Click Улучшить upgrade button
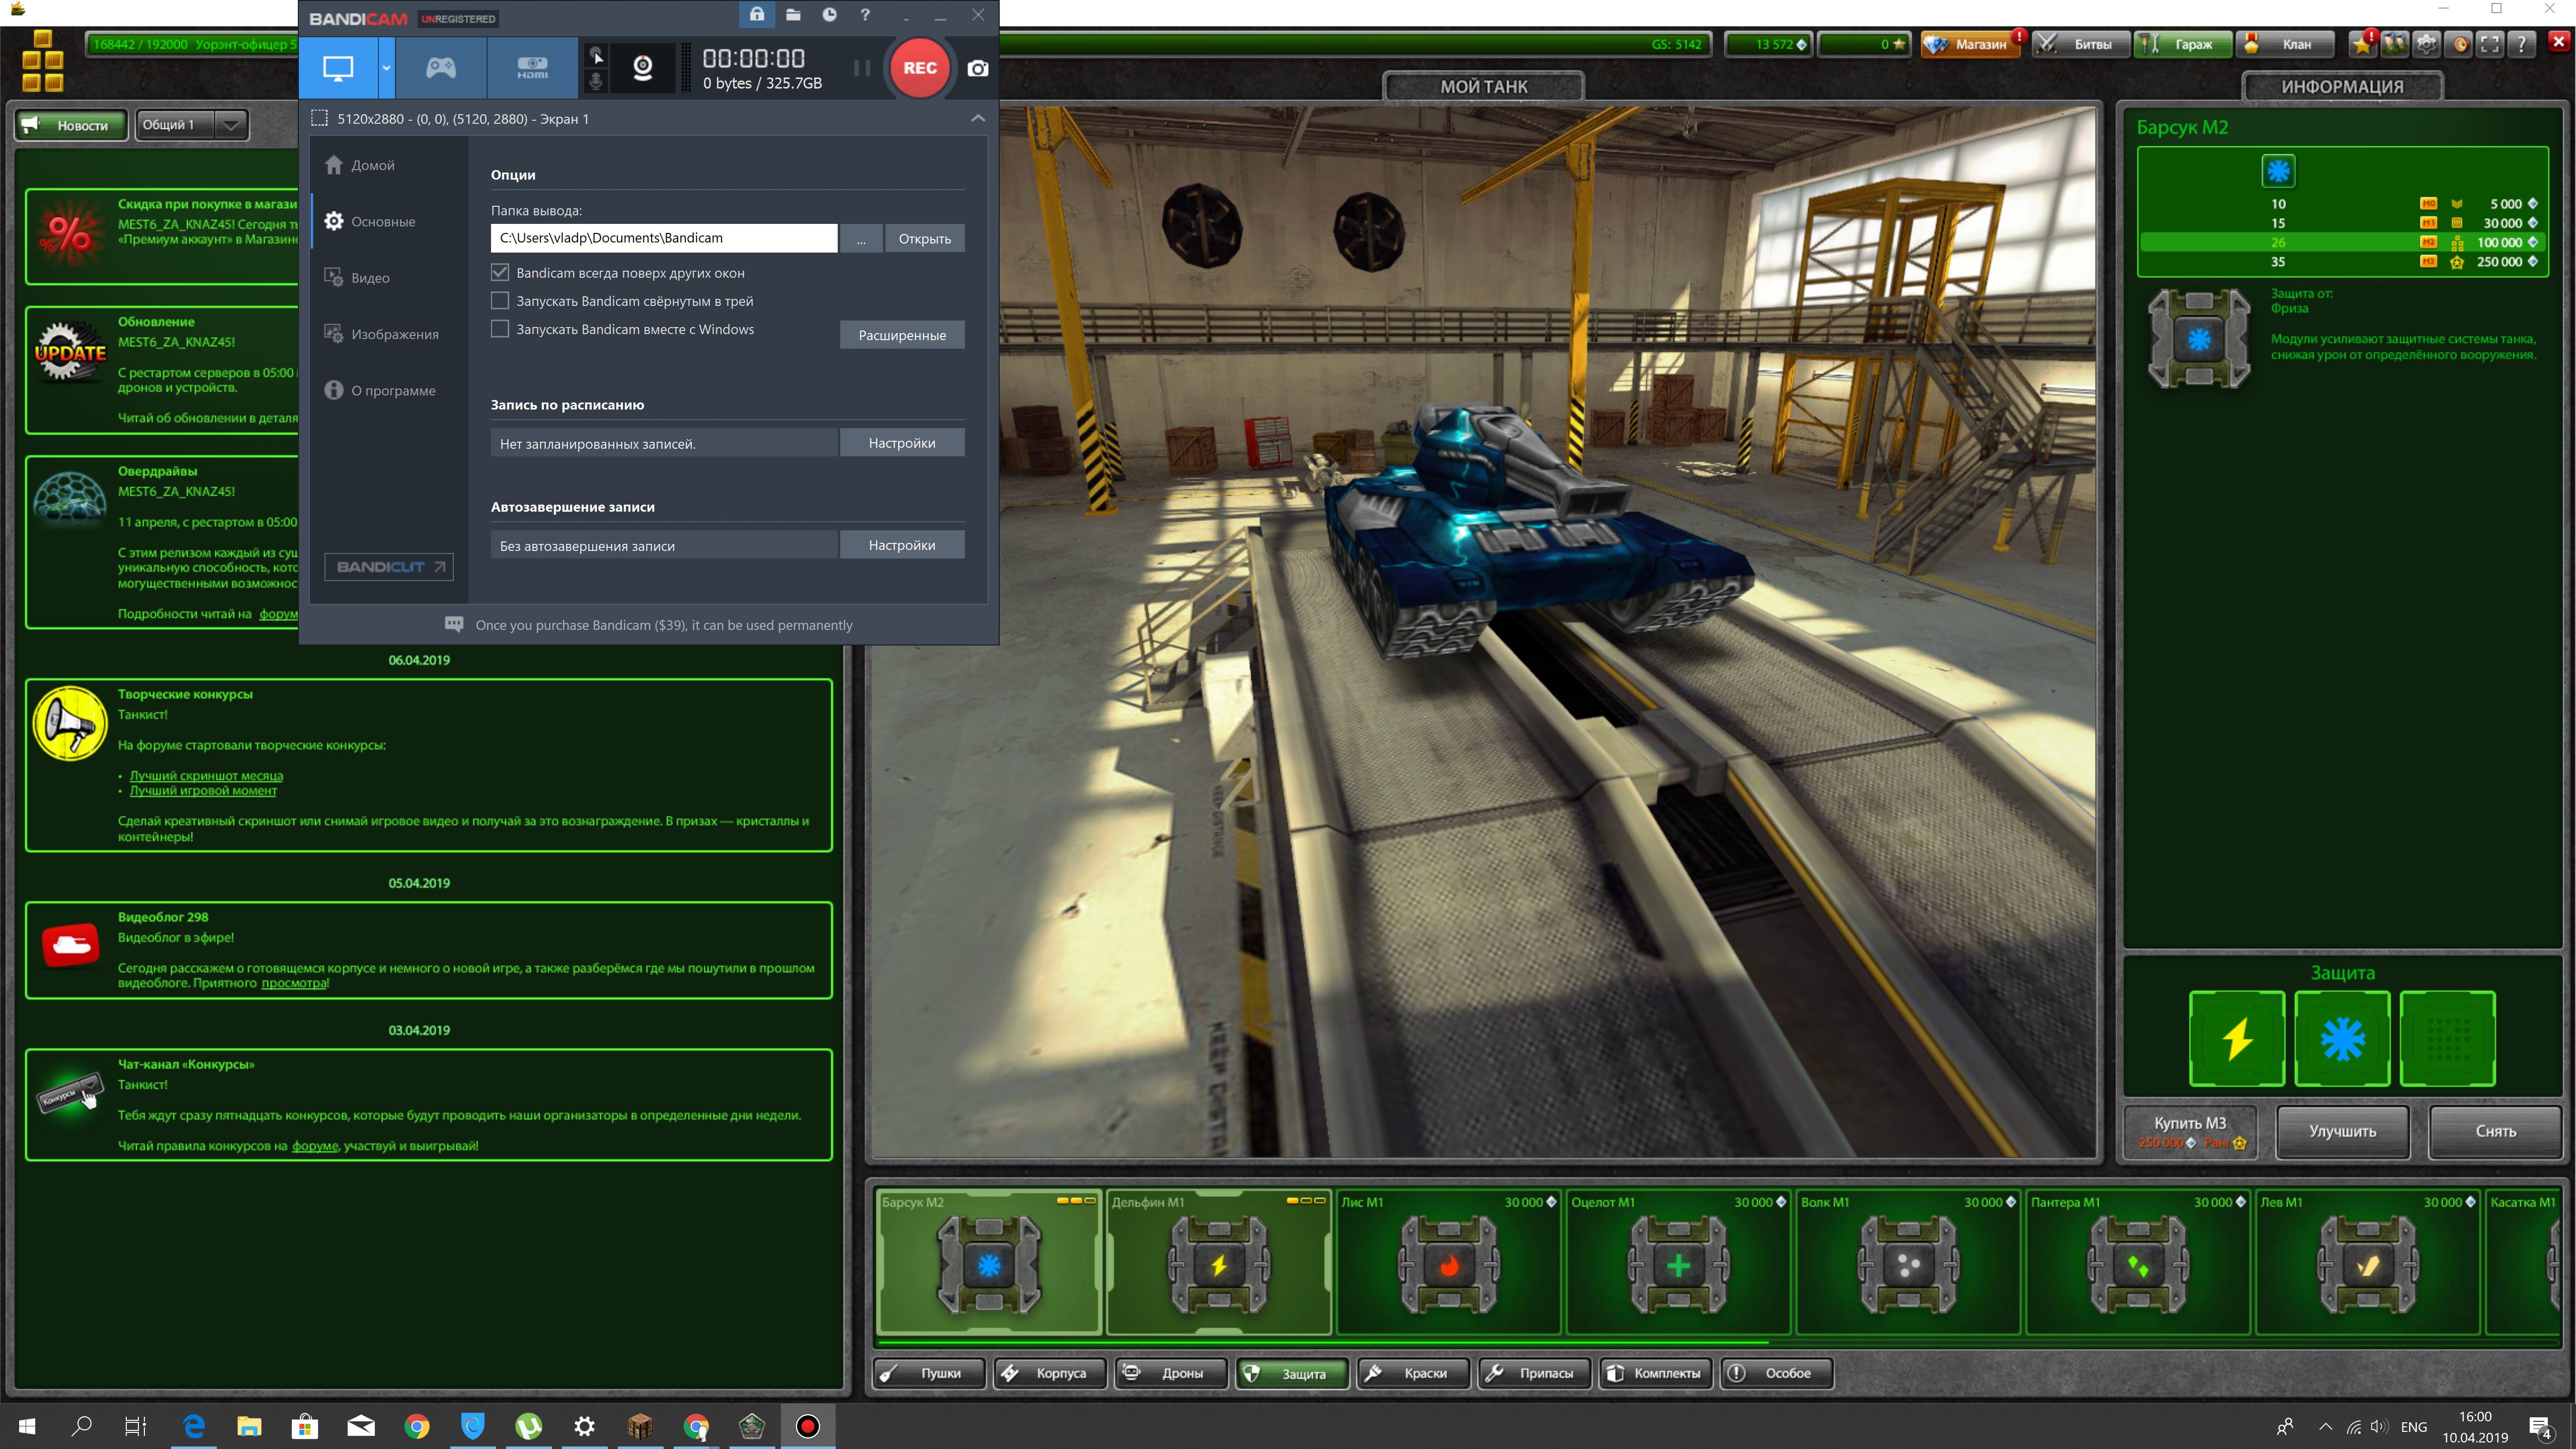Screen dimensions: 2576x1449 click(2342, 1131)
